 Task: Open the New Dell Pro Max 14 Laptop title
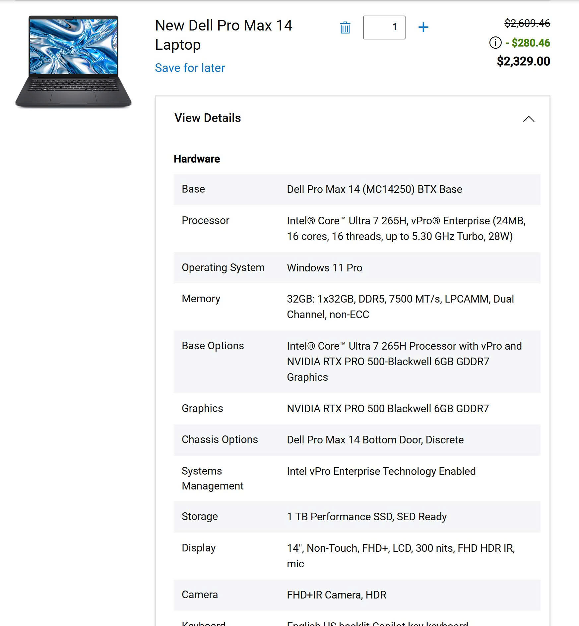(x=224, y=35)
